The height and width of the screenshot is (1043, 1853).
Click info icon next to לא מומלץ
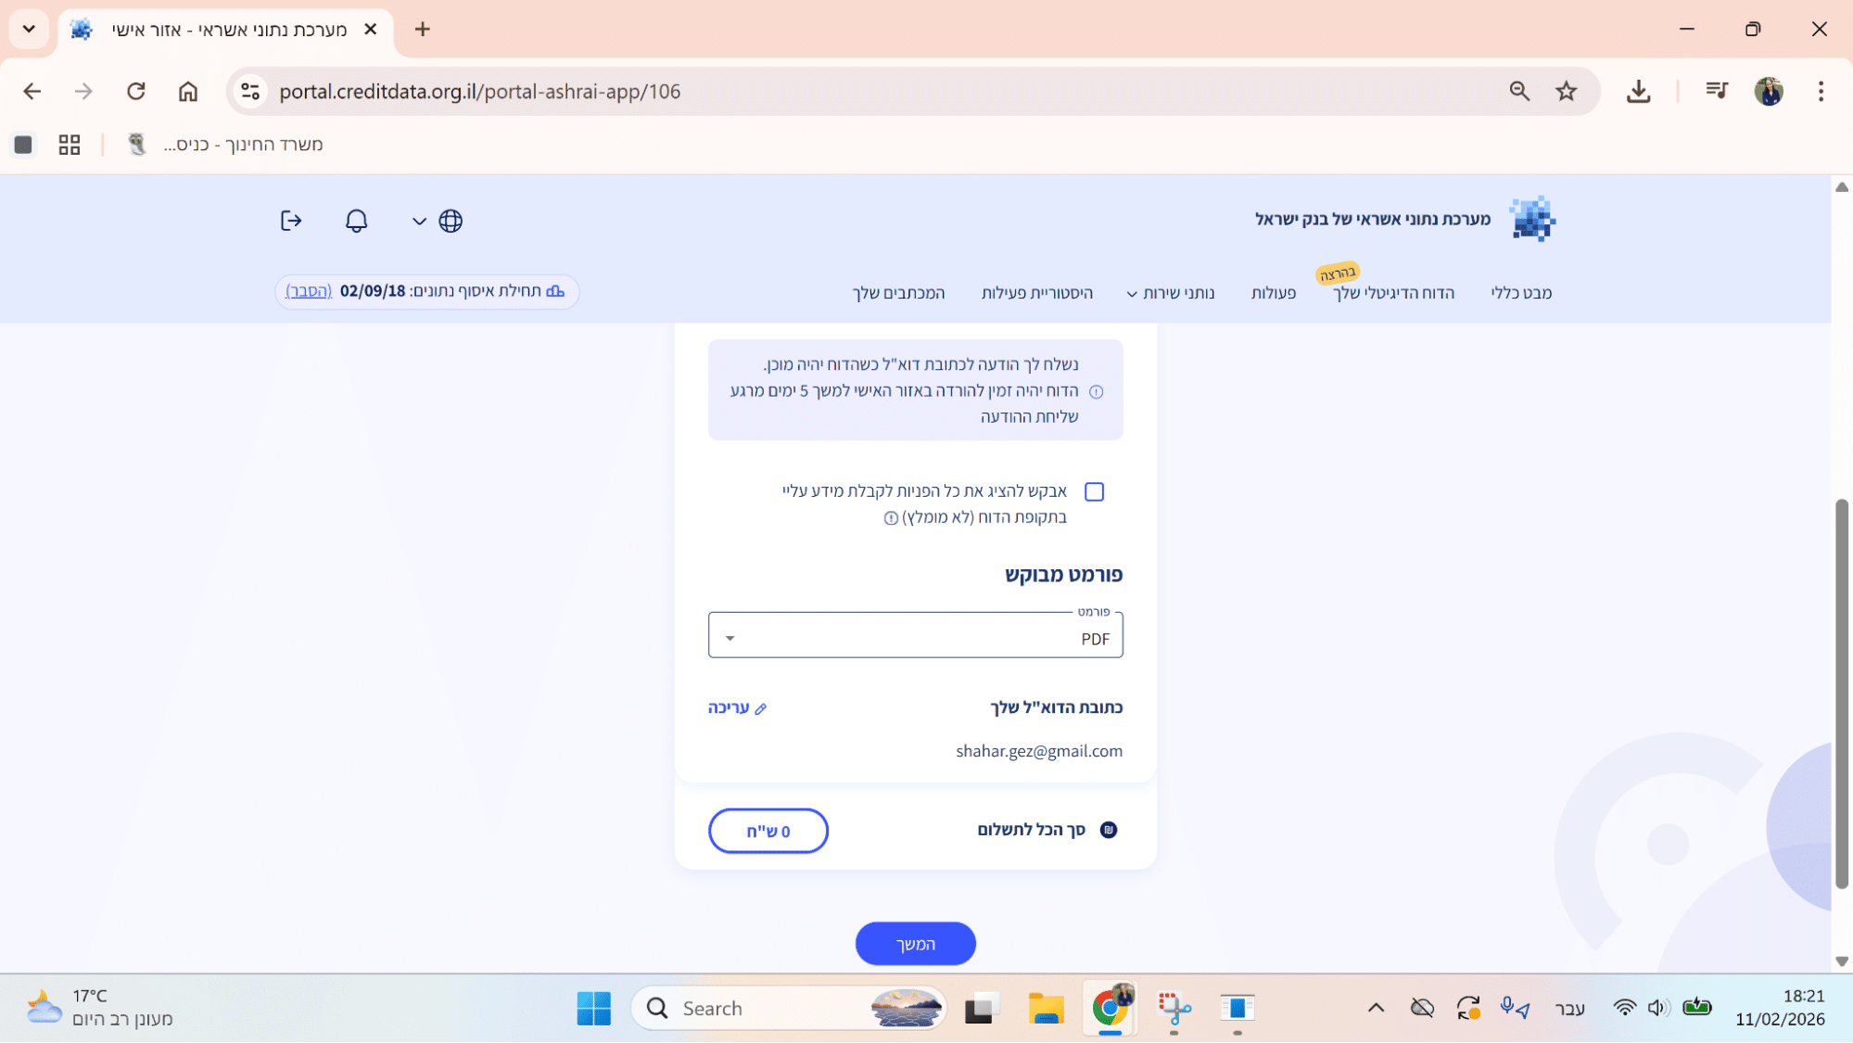891,518
